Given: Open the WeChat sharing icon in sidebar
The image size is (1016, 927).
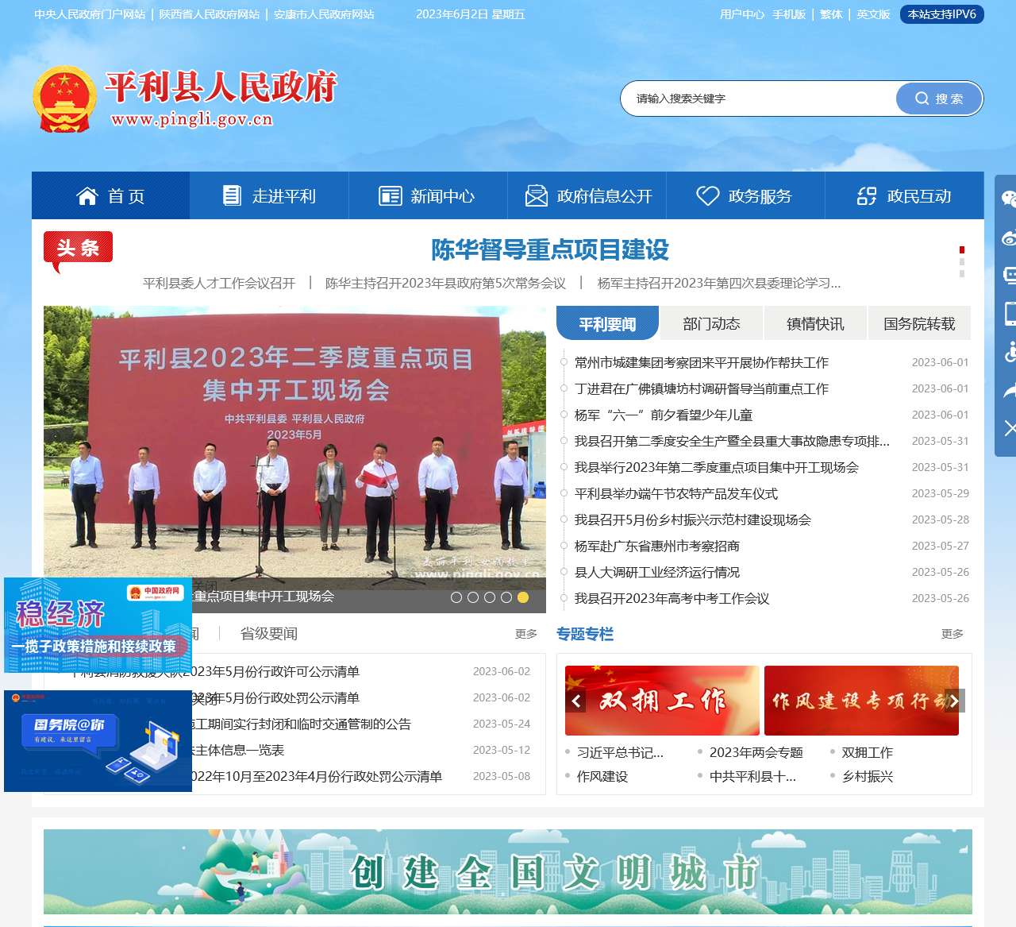Looking at the screenshot, I should (1009, 198).
